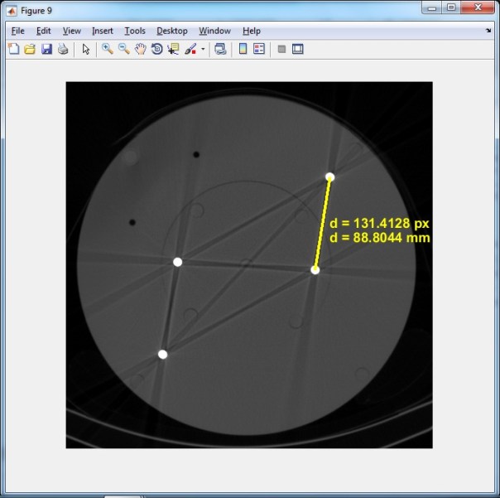Open the Insert menu
This screenshot has height=498, width=500.
pos(103,31)
